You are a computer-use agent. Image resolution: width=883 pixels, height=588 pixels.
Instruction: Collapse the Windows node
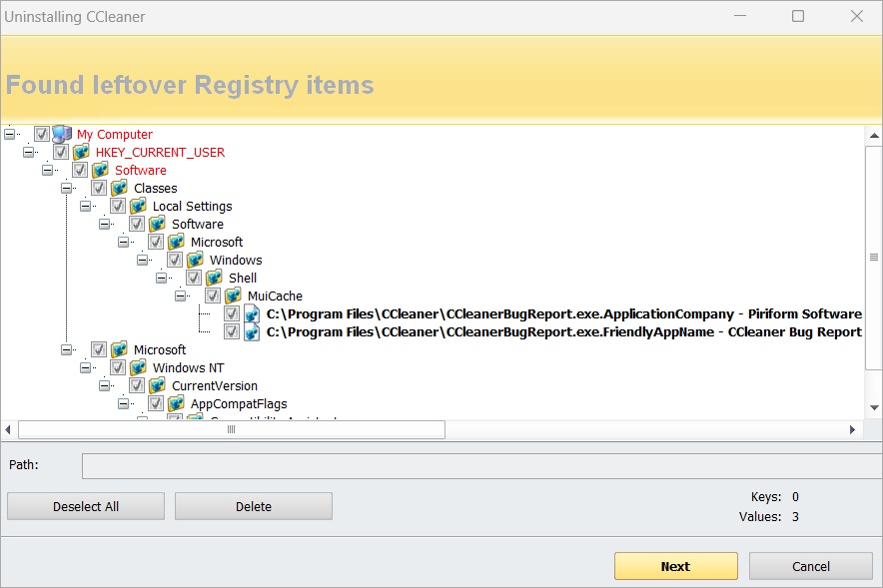(143, 260)
